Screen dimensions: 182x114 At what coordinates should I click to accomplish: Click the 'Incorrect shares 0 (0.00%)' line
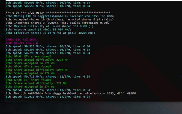click(57, 23)
